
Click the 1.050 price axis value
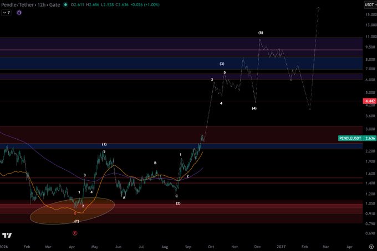370,203
